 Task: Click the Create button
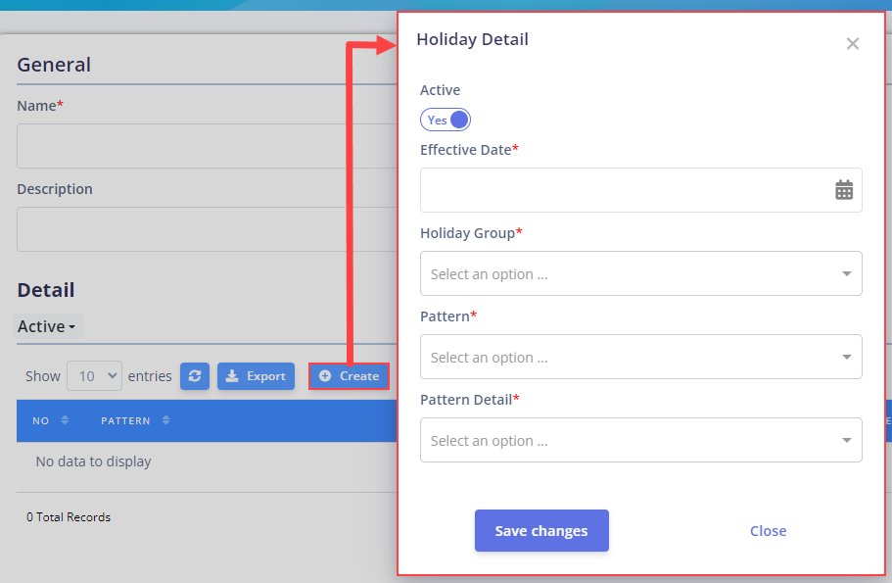point(349,376)
